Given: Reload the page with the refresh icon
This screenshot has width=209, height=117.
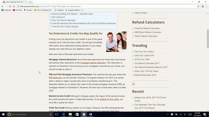Looking at the screenshot, I should tap(10, 6).
